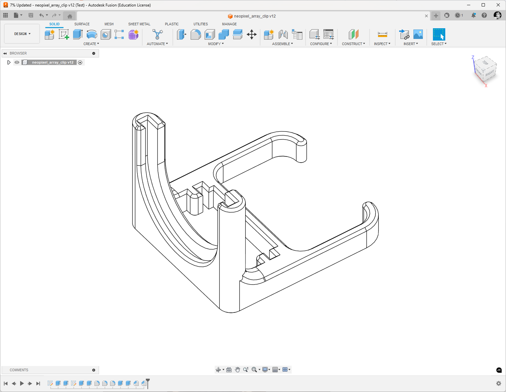506x392 pixels.
Task: Switch to the Surface tab
Action: pos(82,24)
